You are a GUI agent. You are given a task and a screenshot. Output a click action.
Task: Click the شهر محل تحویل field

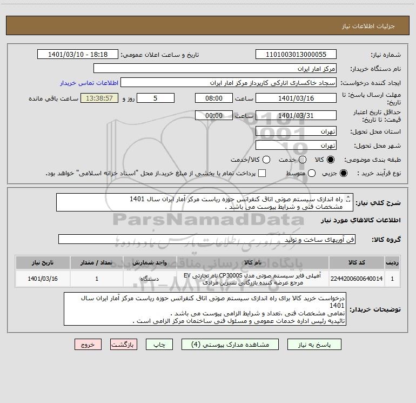pos(296,146)
